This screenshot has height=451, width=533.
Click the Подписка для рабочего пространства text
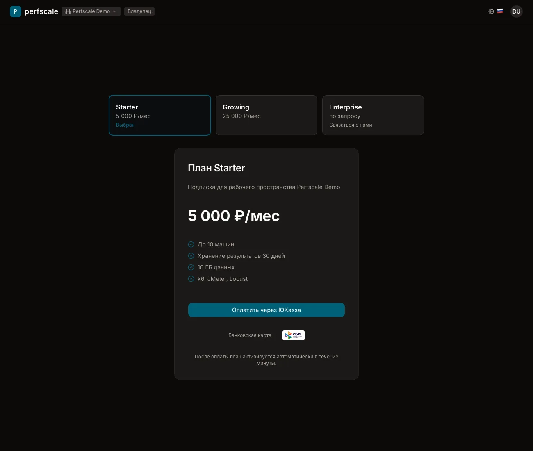click(264, 187)
